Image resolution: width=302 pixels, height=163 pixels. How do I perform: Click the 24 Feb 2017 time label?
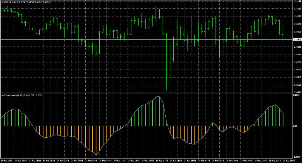tap(6, 160)
